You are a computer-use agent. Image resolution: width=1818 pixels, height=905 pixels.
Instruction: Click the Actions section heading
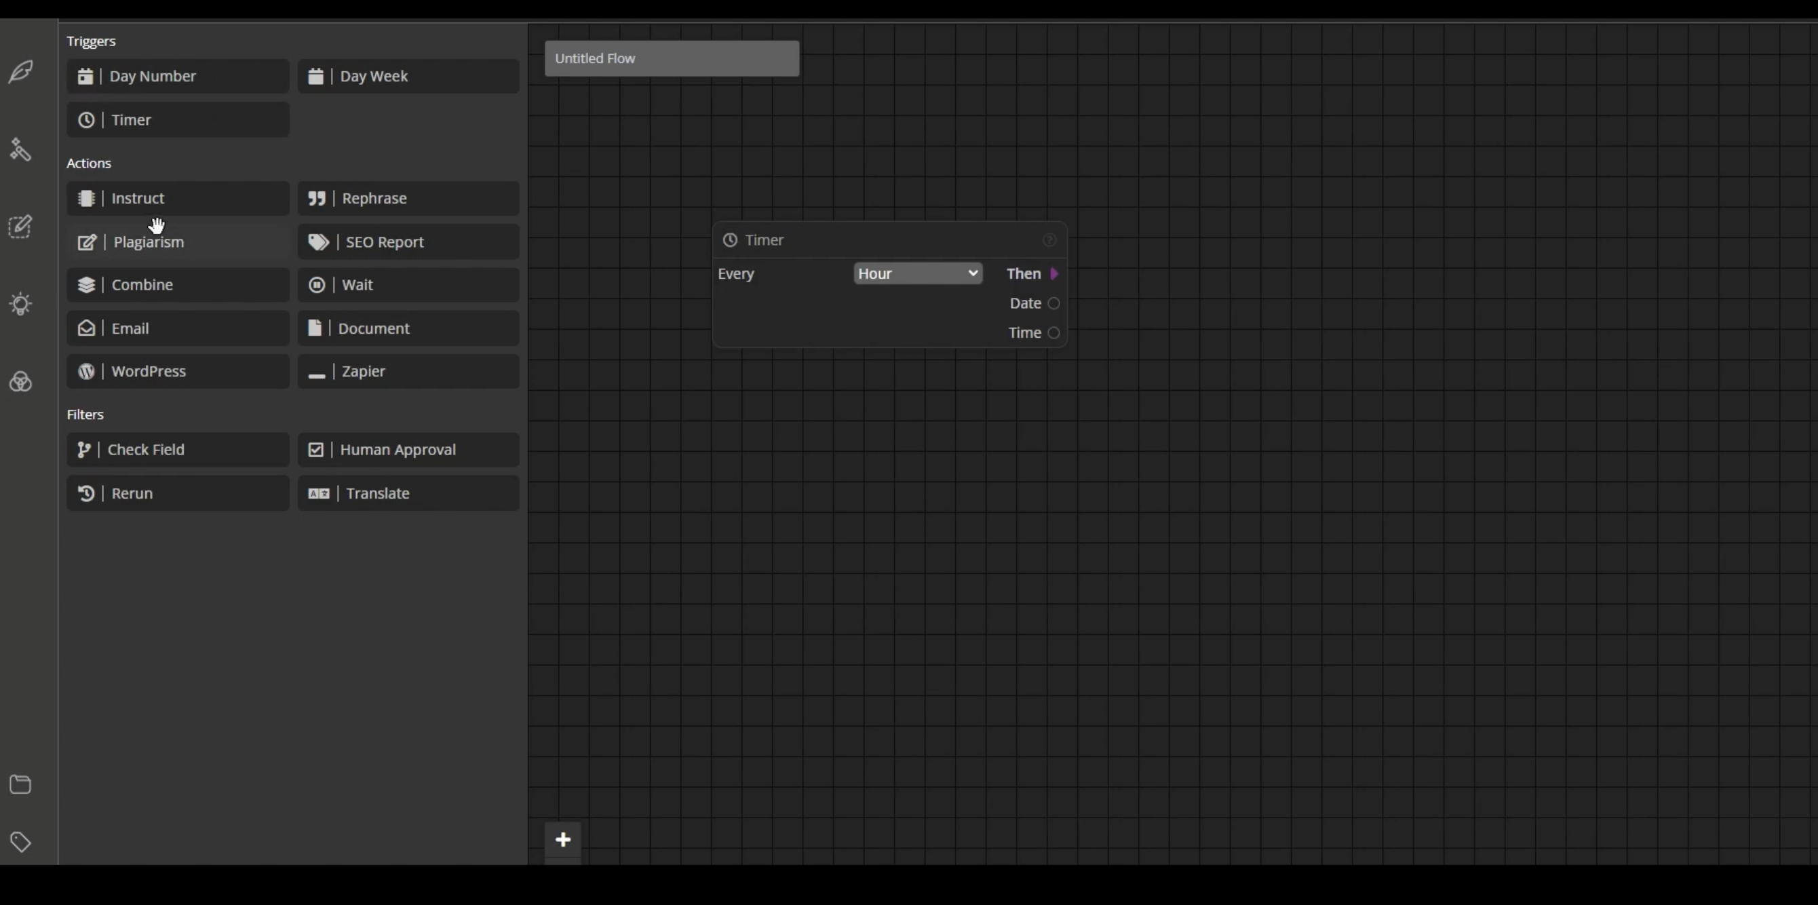coord(89,163)
